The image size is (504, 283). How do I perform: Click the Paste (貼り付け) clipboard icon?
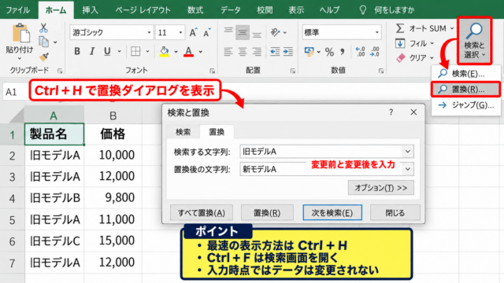pos(20,33)
